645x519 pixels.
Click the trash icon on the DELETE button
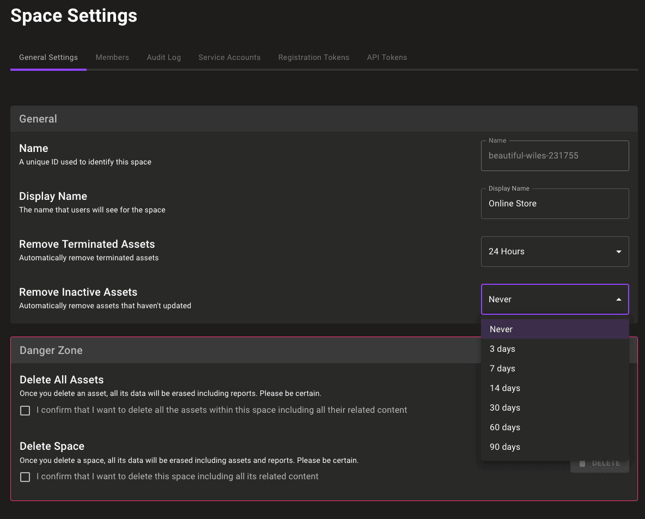point(582,463)
